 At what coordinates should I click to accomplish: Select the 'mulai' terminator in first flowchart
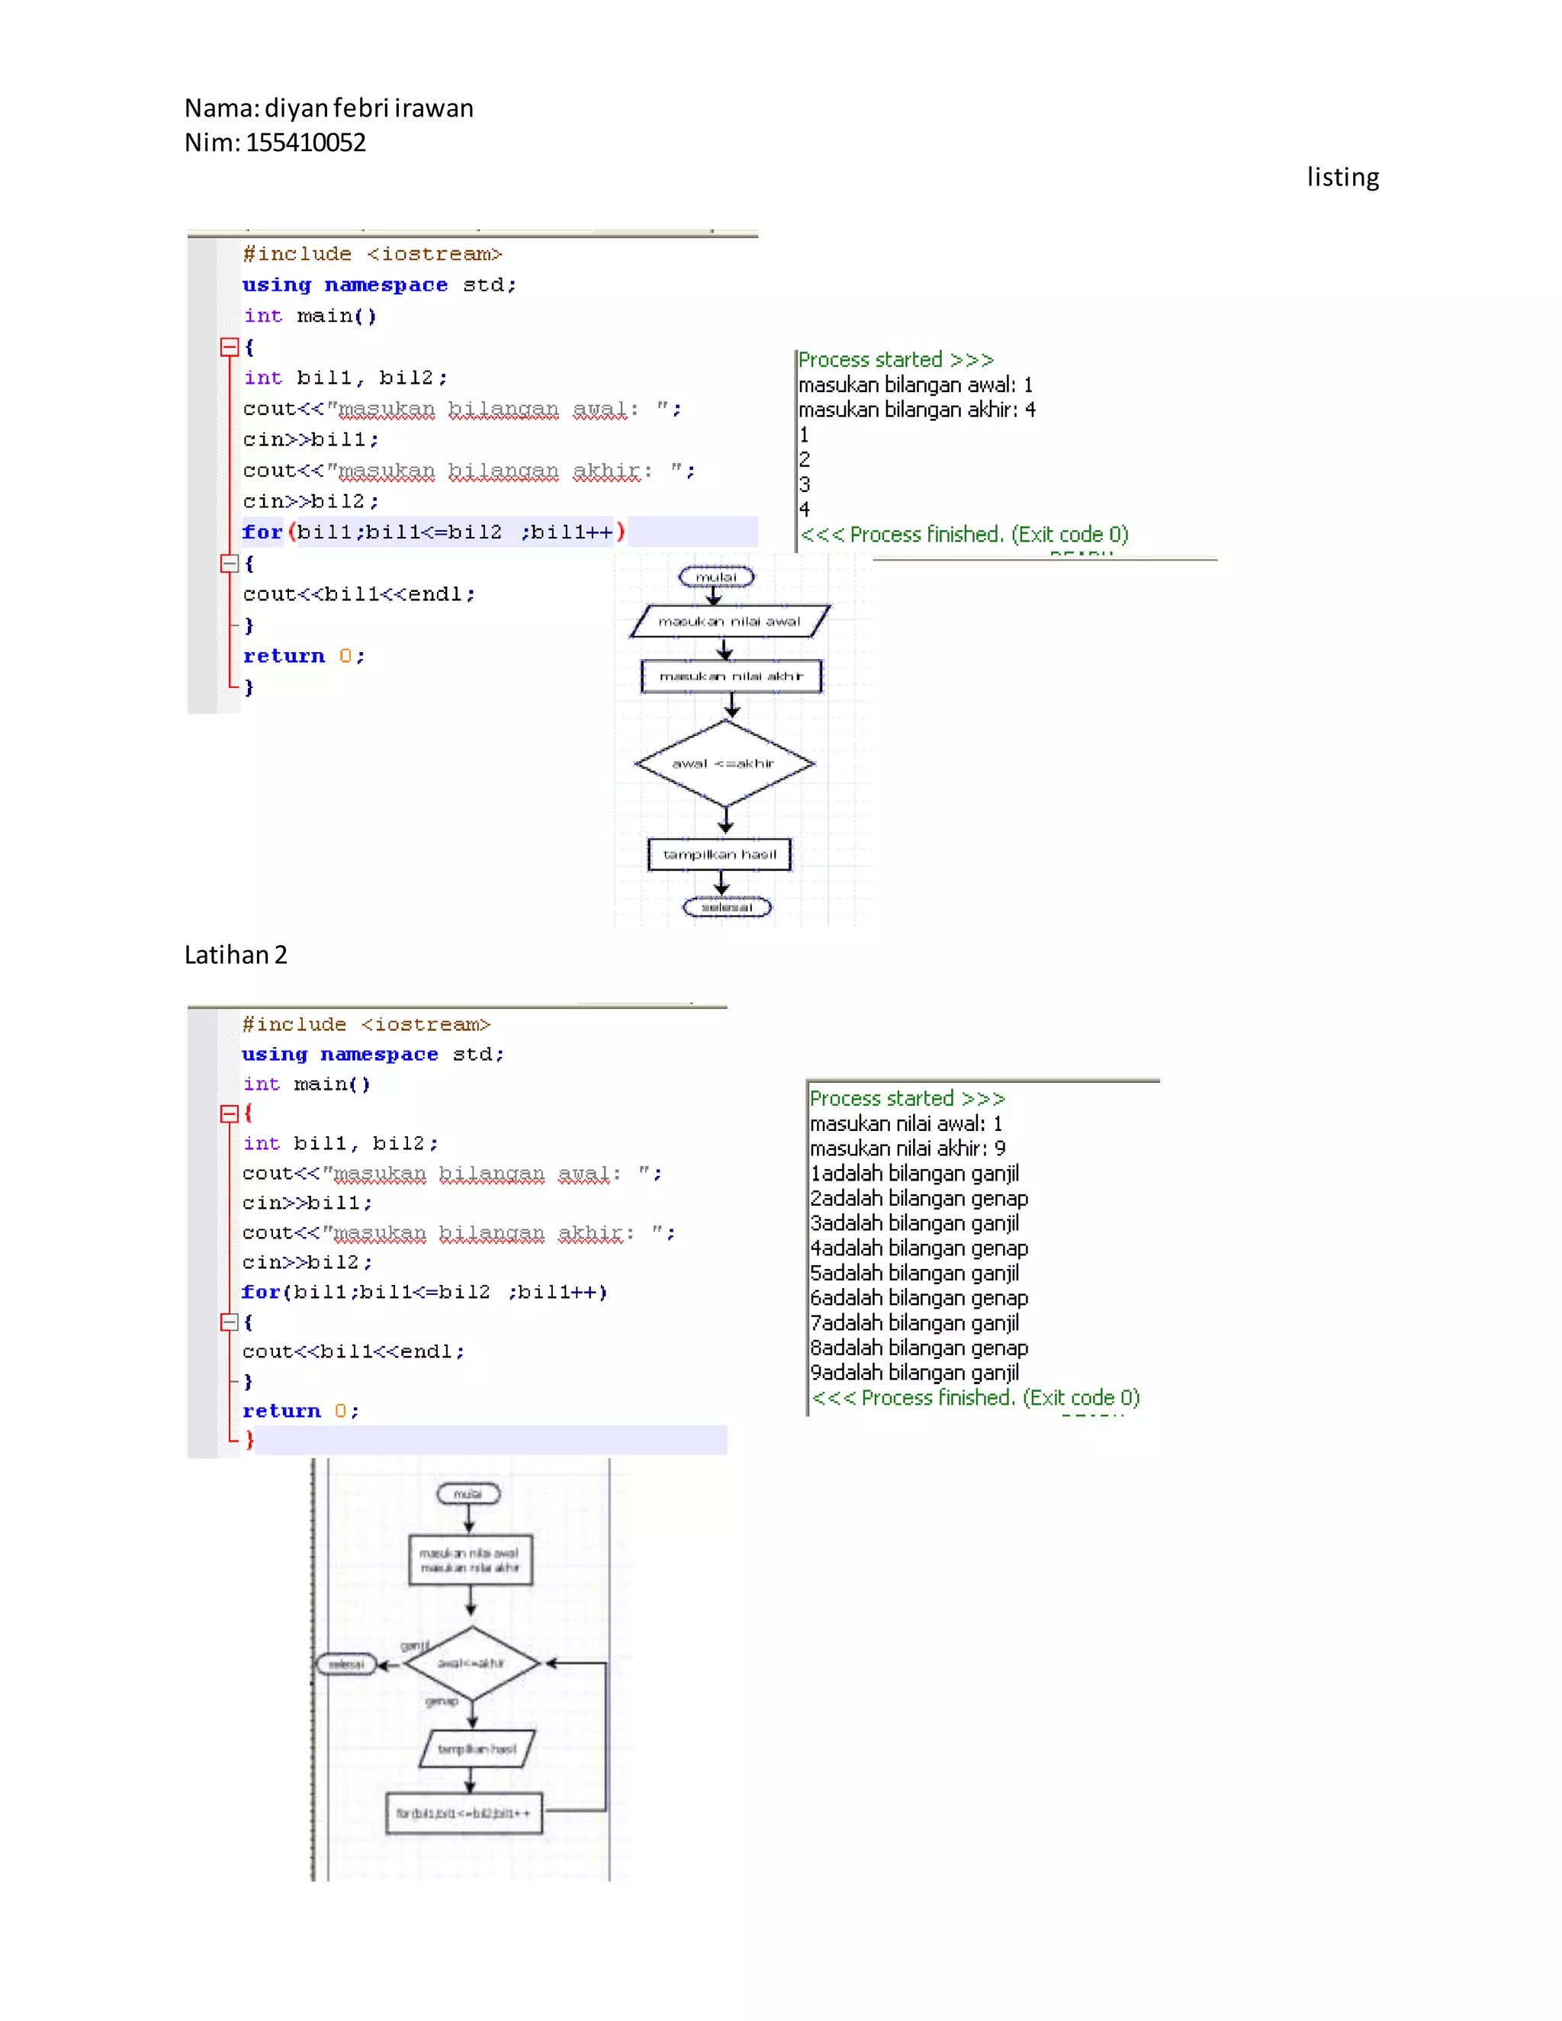pyautogui.click(x=716, y=577)
